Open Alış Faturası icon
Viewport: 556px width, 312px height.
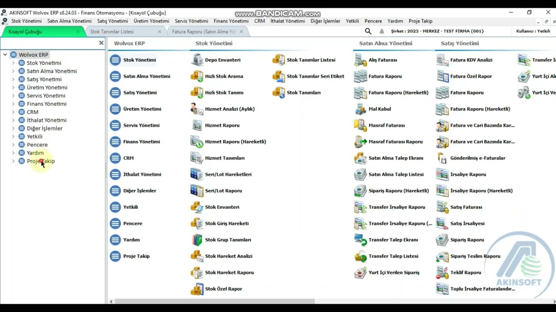(x=361, y=60)
